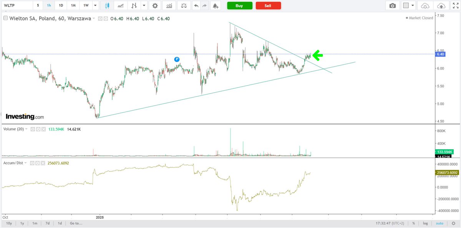Click the 6.40 current price label
Screen dimensions: 461x228
pos(440,54)
